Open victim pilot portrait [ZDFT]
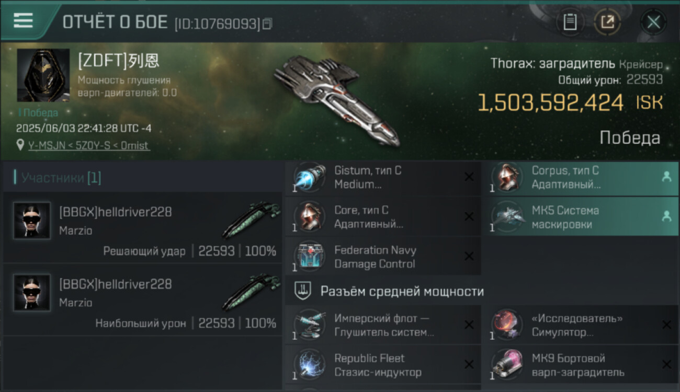This screenshot has width=680, height=392. coord(43,75)
